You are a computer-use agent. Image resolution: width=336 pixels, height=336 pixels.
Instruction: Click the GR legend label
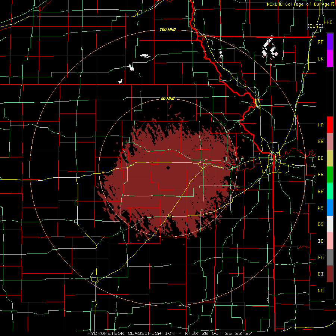tap(321, 141)
